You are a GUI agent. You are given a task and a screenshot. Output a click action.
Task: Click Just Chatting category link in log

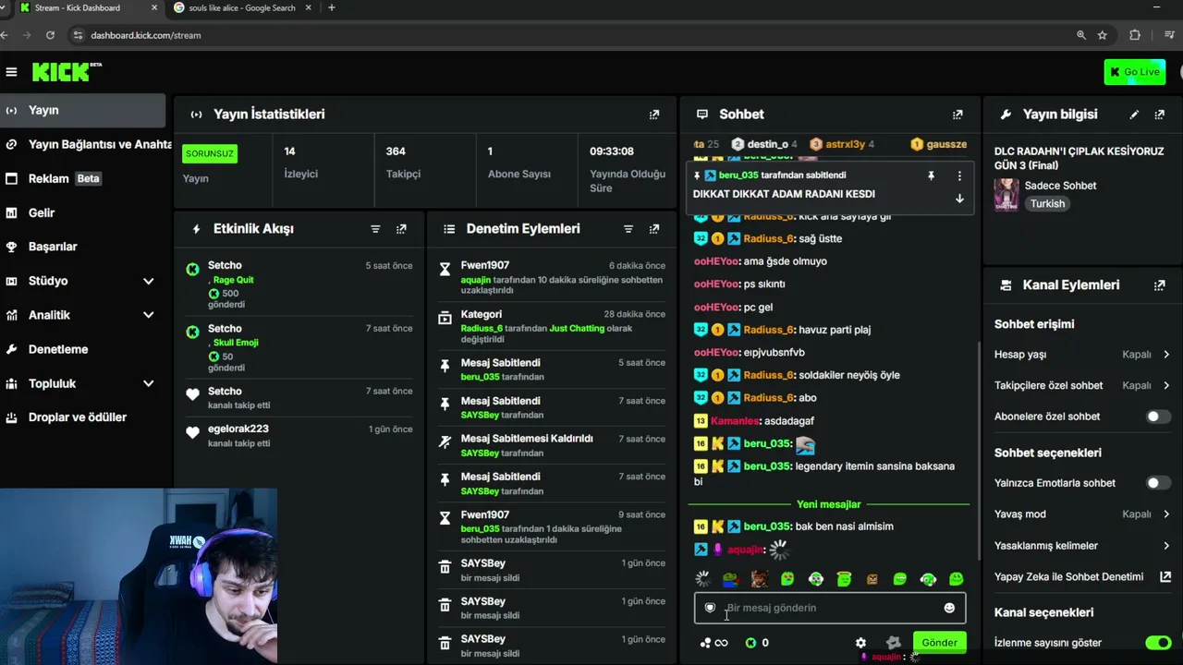pos(577,329)
